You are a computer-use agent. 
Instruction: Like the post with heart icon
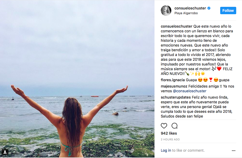tap(164, 126)
